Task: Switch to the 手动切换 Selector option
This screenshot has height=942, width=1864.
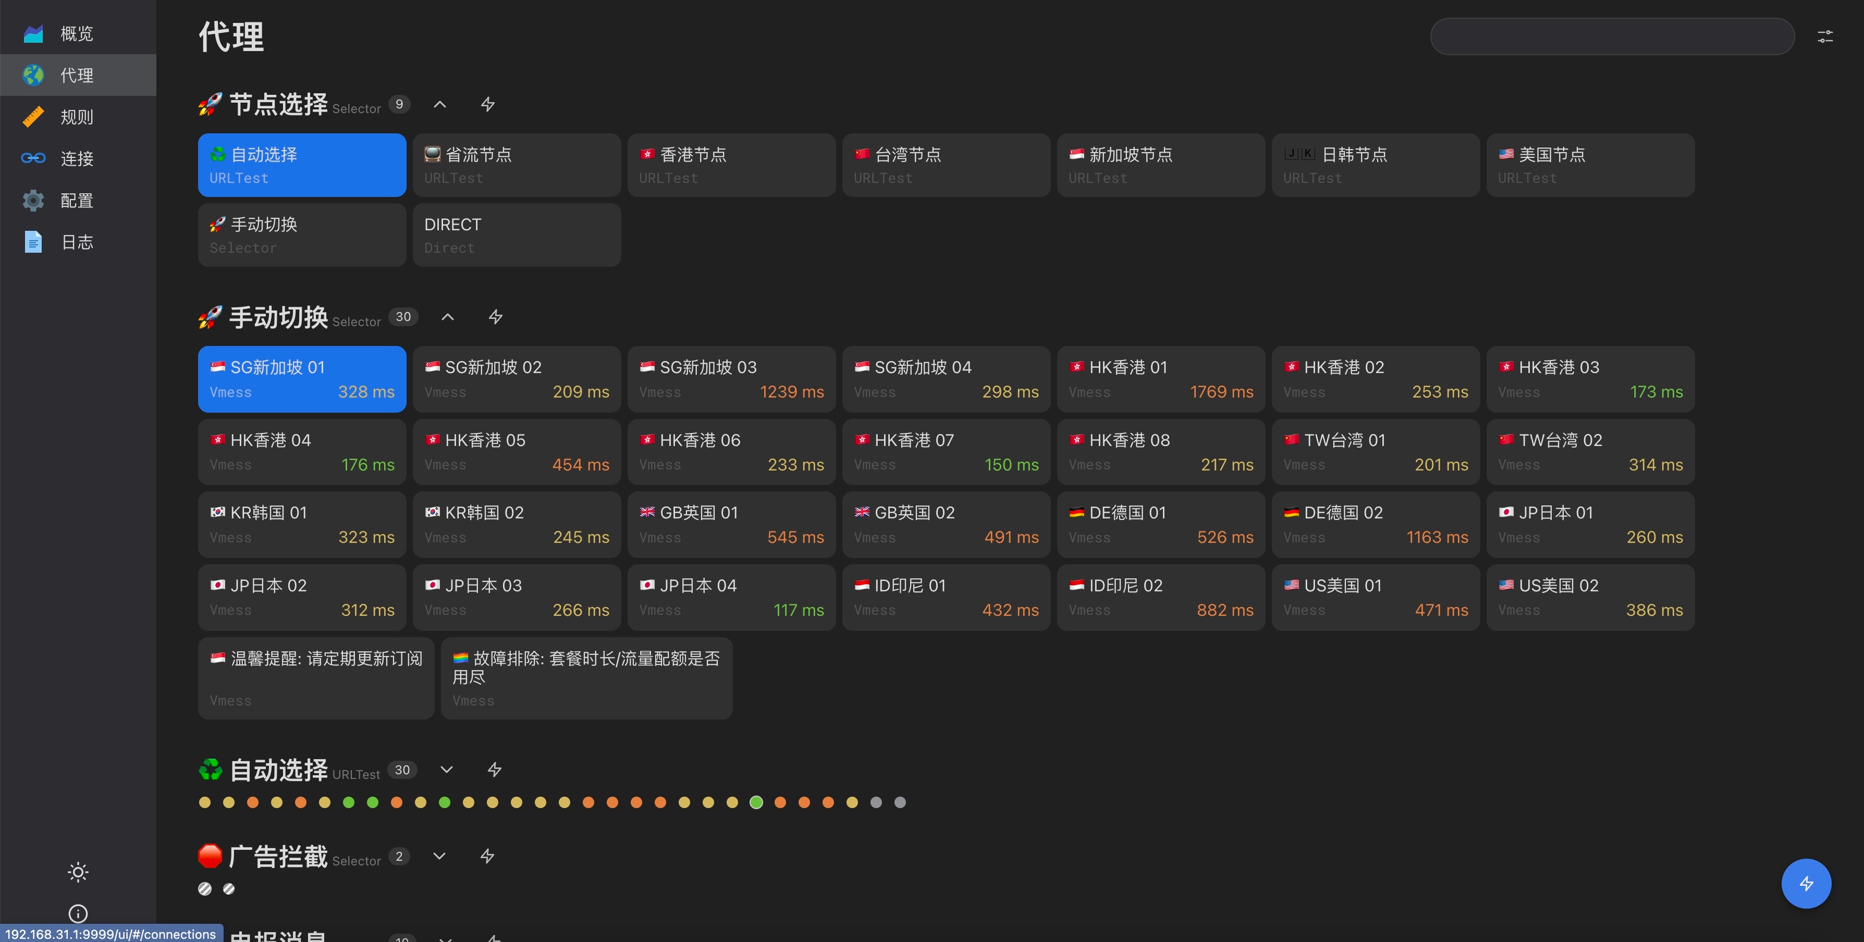Action: point(302,235)
